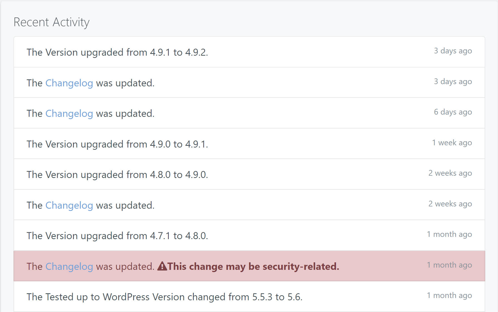This screenshot has width=498, height=312.
Task: Open the Changelog in the highlighted security row
Action: coord(69,266)
